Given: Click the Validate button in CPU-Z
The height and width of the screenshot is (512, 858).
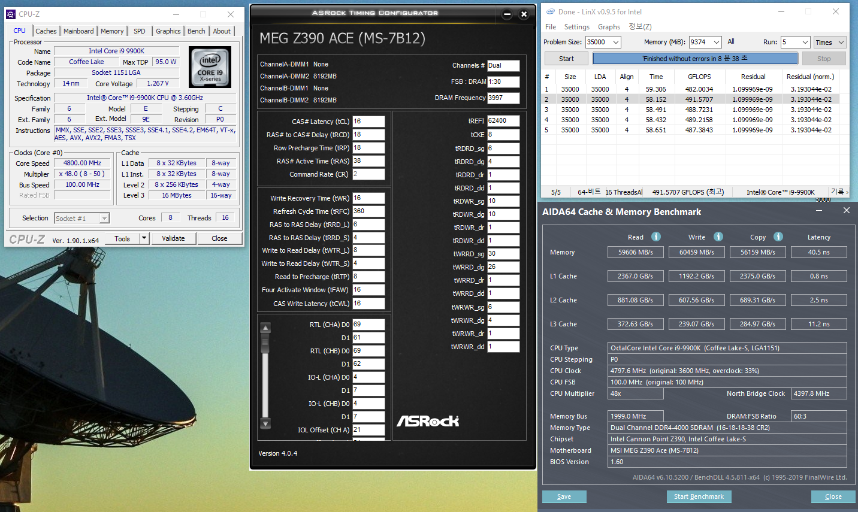Looking at the screenshot, I should tap(173, 238).
